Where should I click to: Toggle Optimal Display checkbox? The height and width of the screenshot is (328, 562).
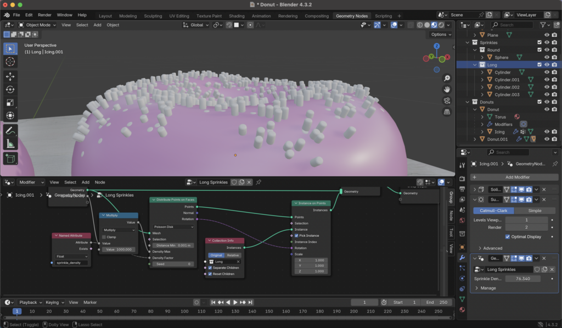[x=508, y=237]
